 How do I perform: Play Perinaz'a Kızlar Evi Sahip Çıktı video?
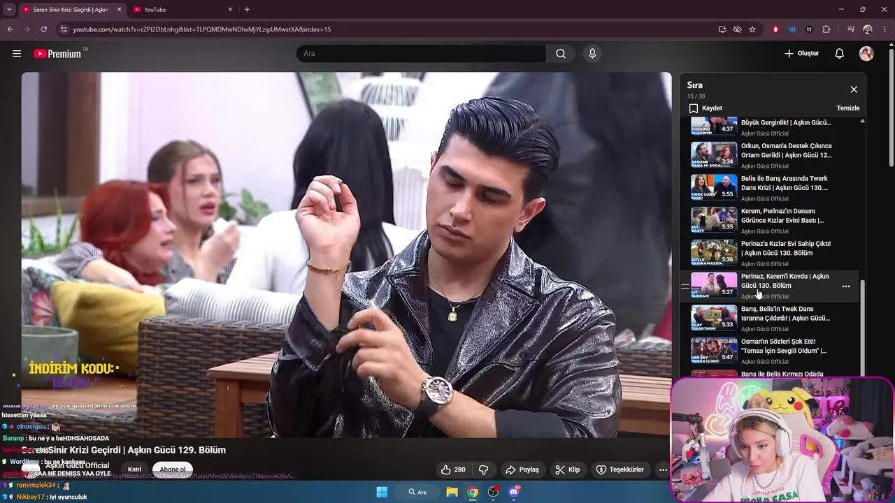coord(771,253)
